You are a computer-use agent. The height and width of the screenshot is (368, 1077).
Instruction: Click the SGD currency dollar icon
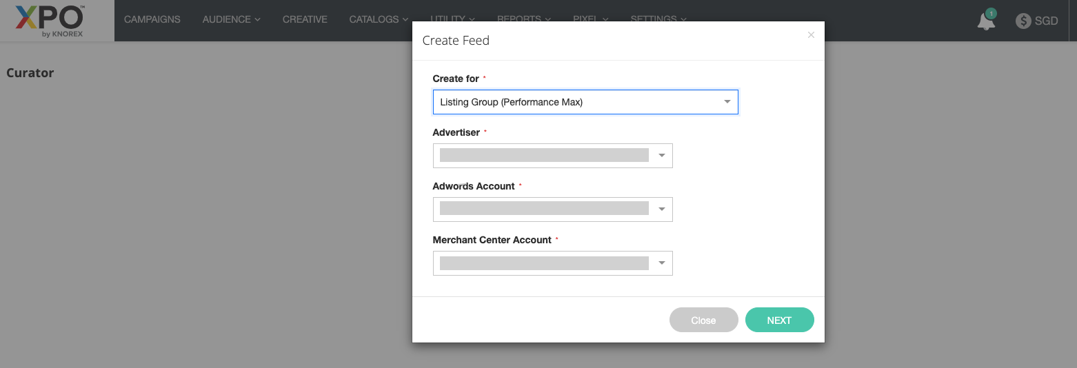1023,21
